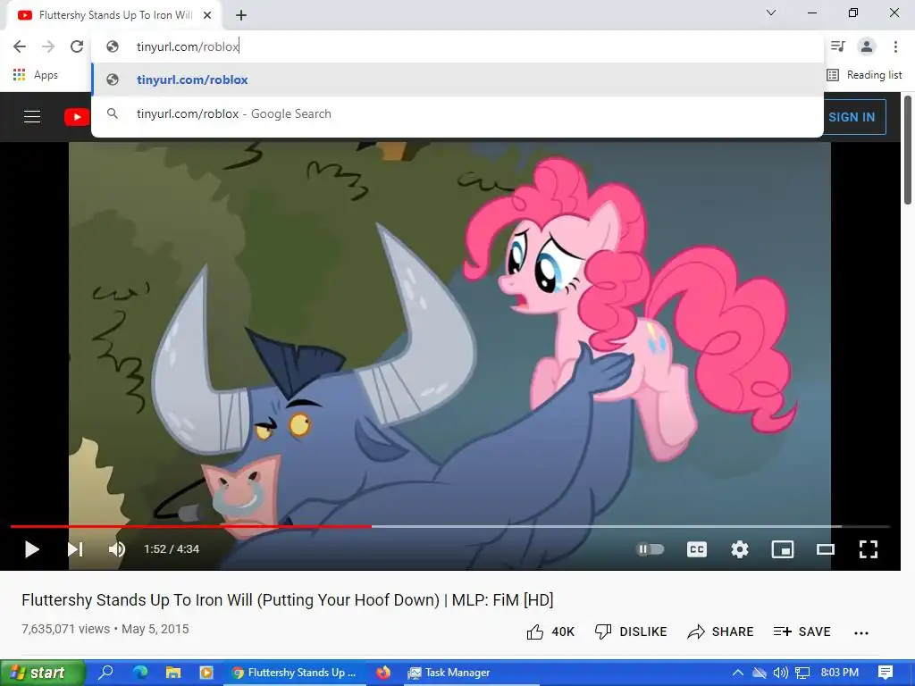Close the Fluttershy Stands Up tab
Screen dimensions: 915x686
(207, 15)
